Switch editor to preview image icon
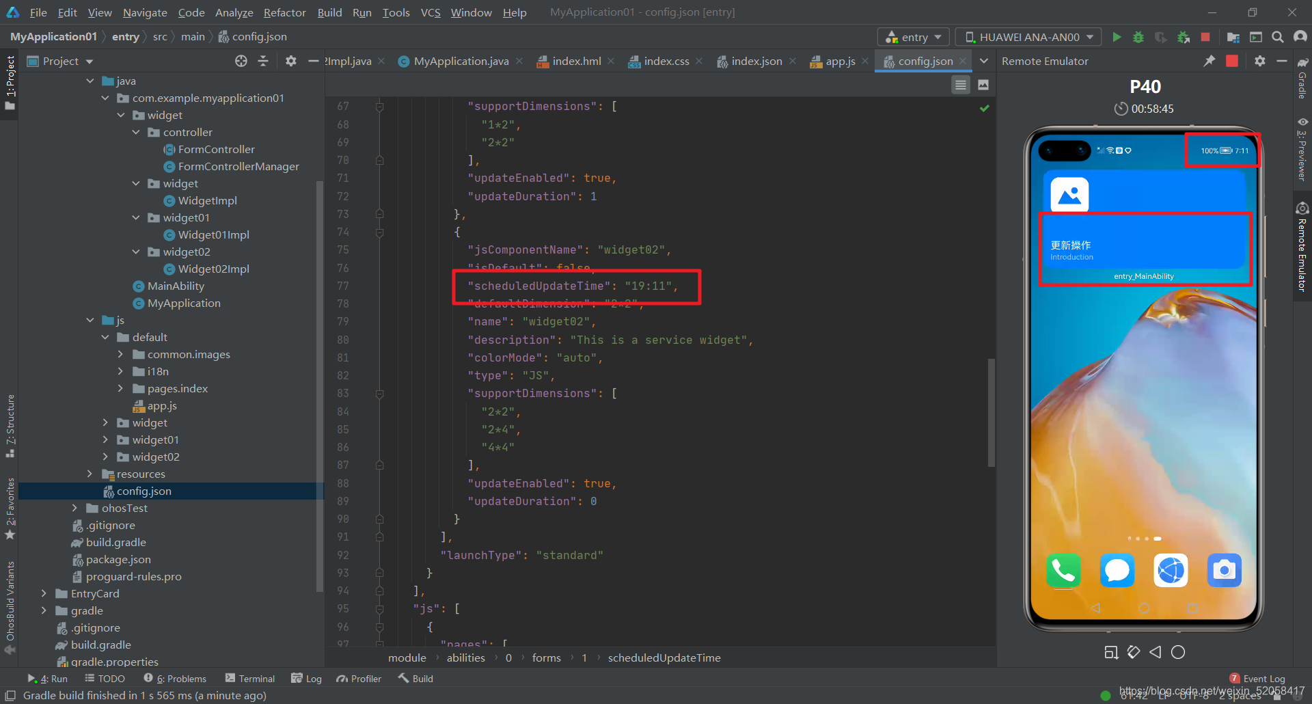The height and width of the screenshot is (704, 1312). (x=983, y=85)
